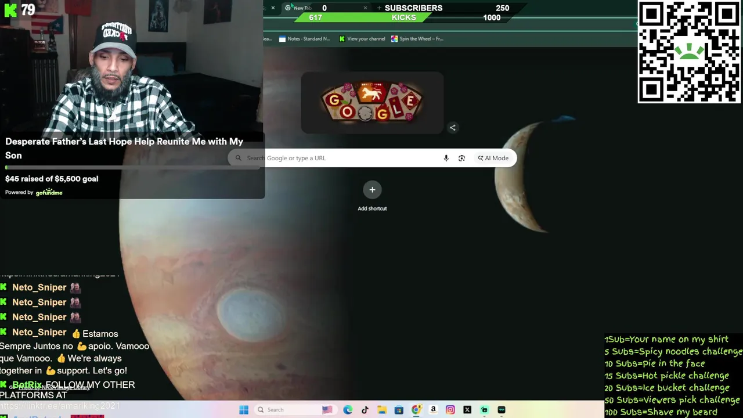Click '20 Subs=Ice bucket challenge' text
This screenshot has height=418, width=743.
click(667, 388)
